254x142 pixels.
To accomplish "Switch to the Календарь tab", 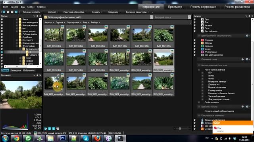I will [16, 70].
